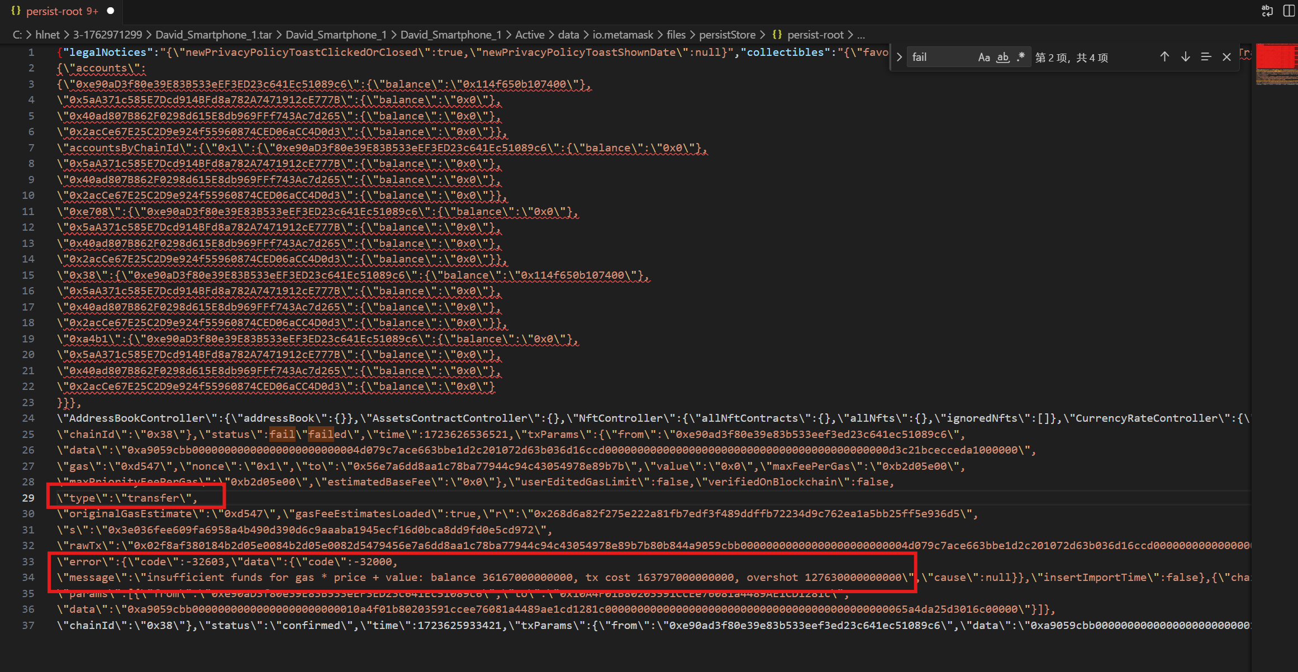Viewport: 1298px width, 672px height.
Task: Click the unsaved dot on persist-root tab
Action: click(111, 11)
